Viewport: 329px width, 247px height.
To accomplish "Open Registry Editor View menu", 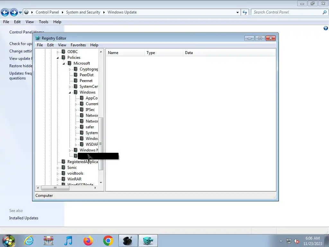I will click(62, 45).
